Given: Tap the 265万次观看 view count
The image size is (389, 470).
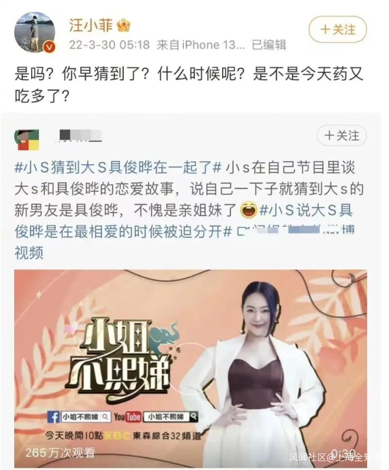Looking at the screenshot, I should click(60, 452).
